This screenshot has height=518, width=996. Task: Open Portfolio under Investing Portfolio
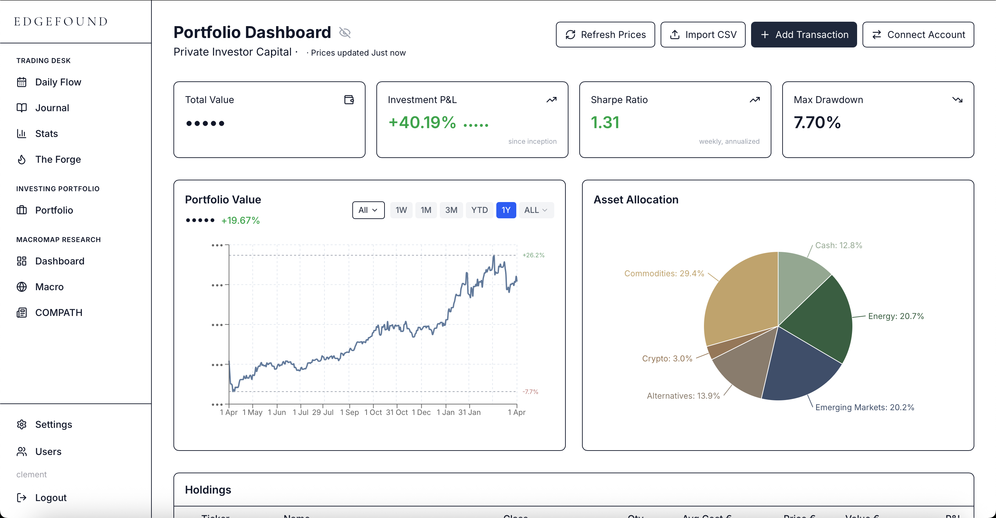point(54,210)
